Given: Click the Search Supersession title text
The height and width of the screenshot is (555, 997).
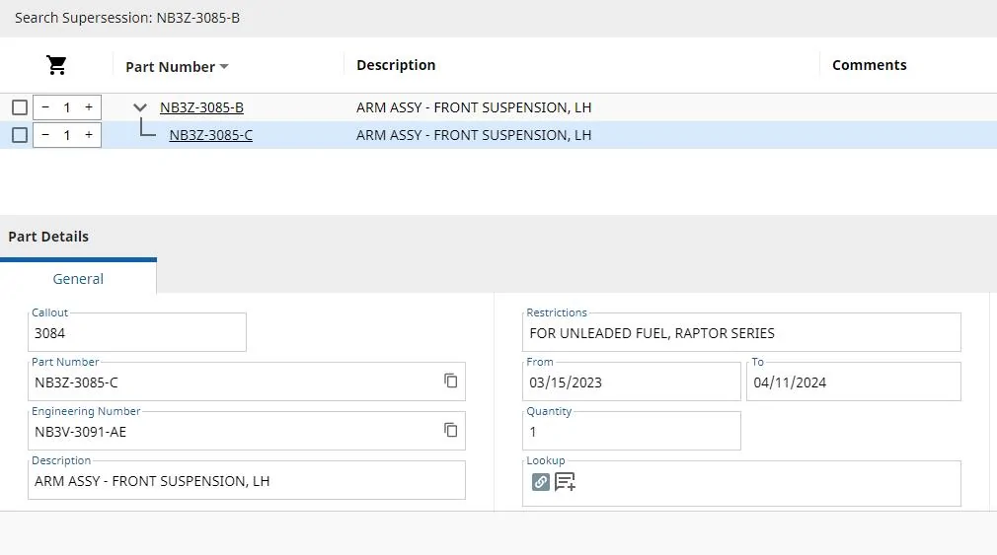Looking at the screenshot, I should coord(127,18).
